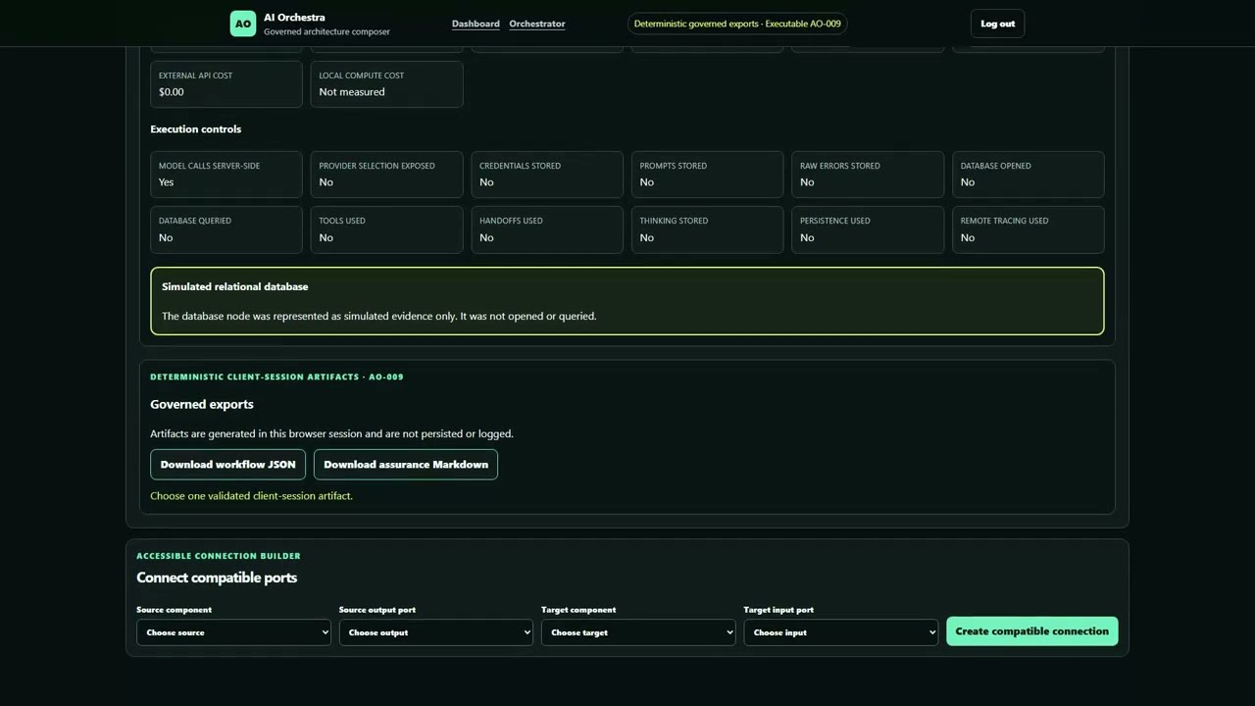Screen dimensions: 1255x706
Task: Create compatible connection
Action: (x=1031, y=631)
